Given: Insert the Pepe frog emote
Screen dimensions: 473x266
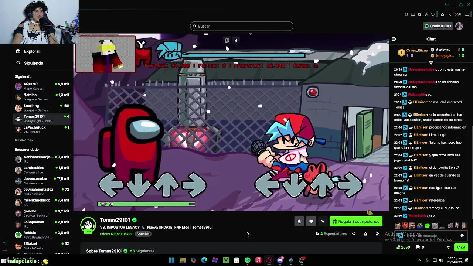Looking at the screenshot, I should tap(420, 225).
